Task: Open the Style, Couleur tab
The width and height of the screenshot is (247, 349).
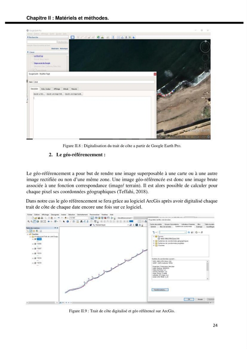Action: [x=46, y=89]
